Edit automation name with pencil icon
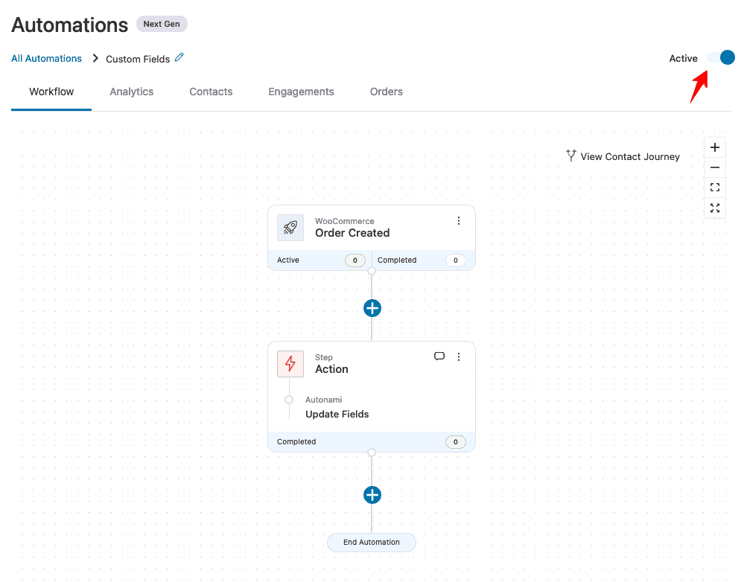This screenshot has width=747, height=582. tap(179, 57)
